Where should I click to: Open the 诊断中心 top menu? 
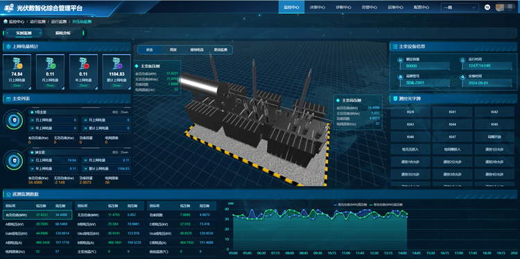[343, 8]
